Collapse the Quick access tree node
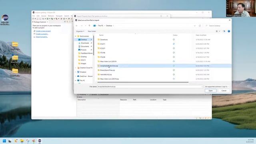The image size is (256, 144). point(76,36)
